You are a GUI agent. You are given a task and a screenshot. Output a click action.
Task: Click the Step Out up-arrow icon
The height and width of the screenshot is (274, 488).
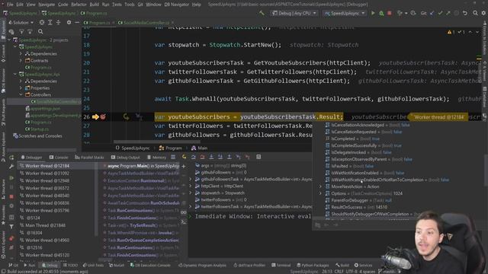tap(229, 157)
